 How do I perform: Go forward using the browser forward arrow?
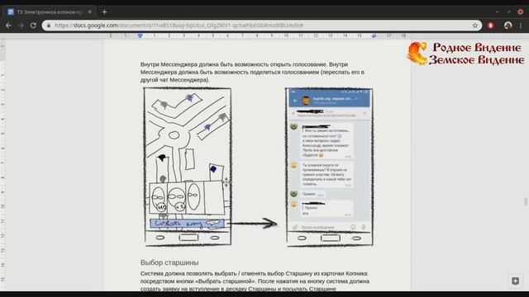(21, 26)
